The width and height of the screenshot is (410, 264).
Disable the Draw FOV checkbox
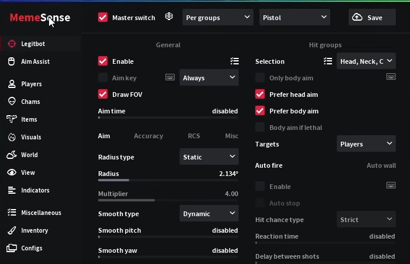coord(103,94)
